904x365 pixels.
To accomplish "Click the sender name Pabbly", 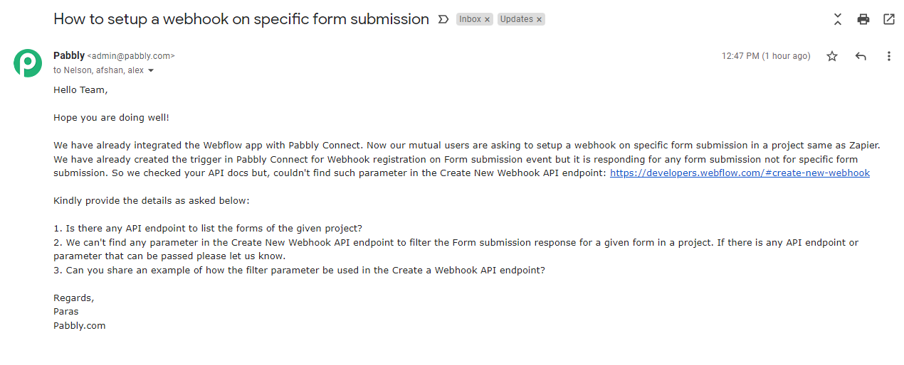I will pyautogui.click(x=69, y=55).
